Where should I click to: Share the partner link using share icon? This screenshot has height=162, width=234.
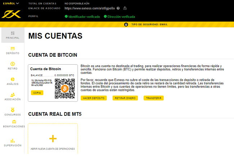pyautogui.click(x=125, y=8)
